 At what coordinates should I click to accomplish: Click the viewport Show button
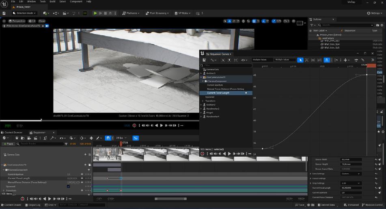42,21
